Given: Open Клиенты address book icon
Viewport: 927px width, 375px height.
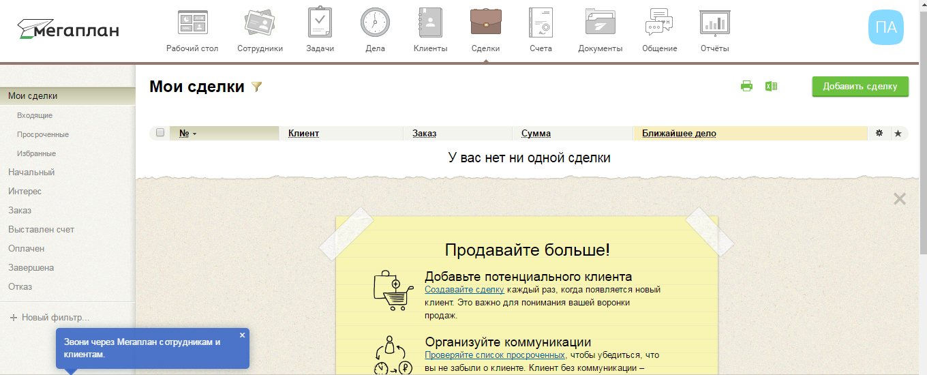Looking at the screenshot, I should [430, 22].
